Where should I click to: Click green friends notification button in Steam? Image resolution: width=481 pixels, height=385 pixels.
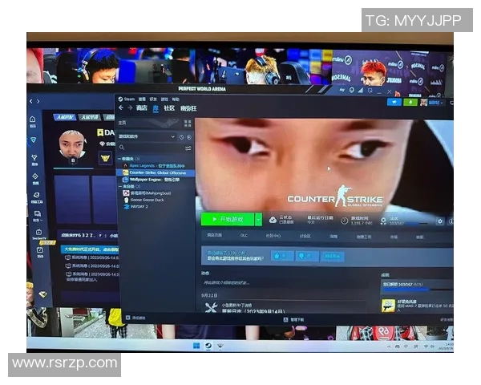(410, 102)
